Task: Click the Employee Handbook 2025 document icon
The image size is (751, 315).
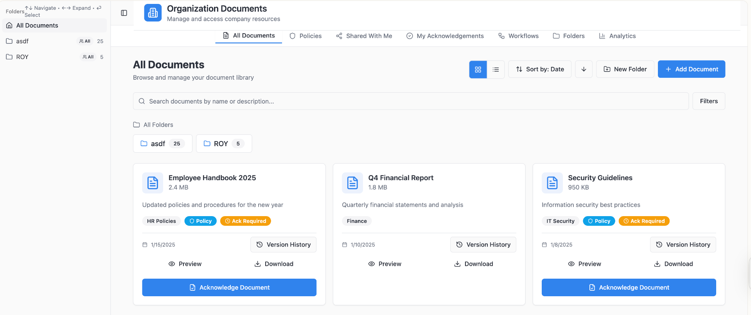Action: click(153, 183)
